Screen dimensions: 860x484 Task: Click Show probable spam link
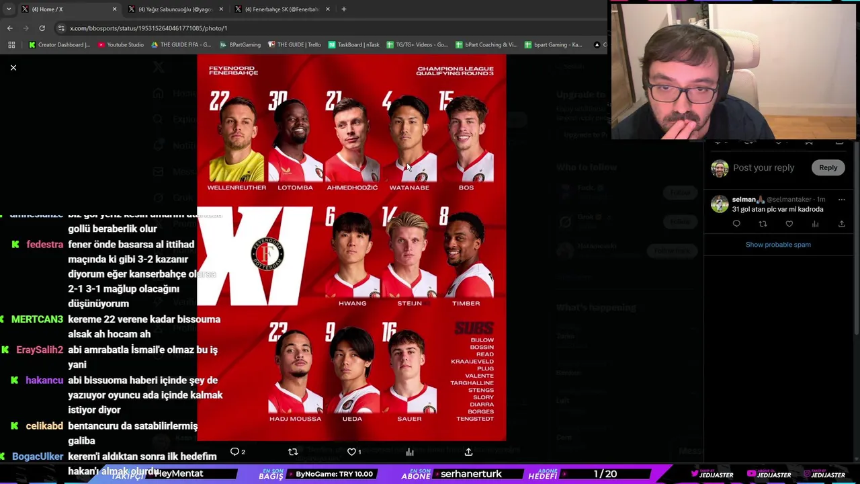pos(778,245)
